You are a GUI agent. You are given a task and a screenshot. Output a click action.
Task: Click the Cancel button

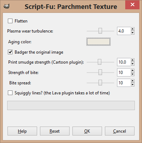click(x=120, y=131)
